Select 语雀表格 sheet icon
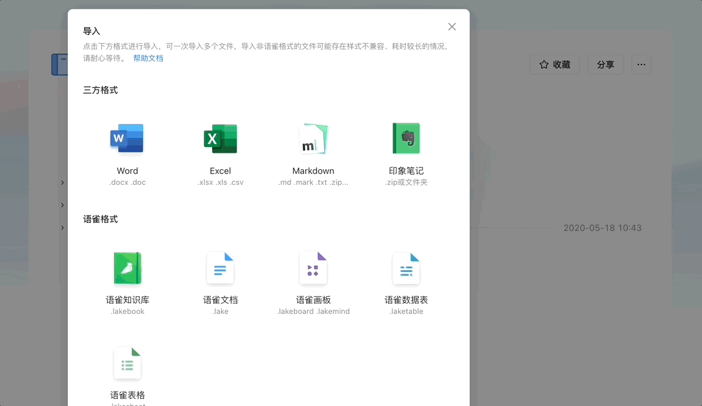Image resolution: width=702 pixels, height=406 pixels. pos(127,363)
